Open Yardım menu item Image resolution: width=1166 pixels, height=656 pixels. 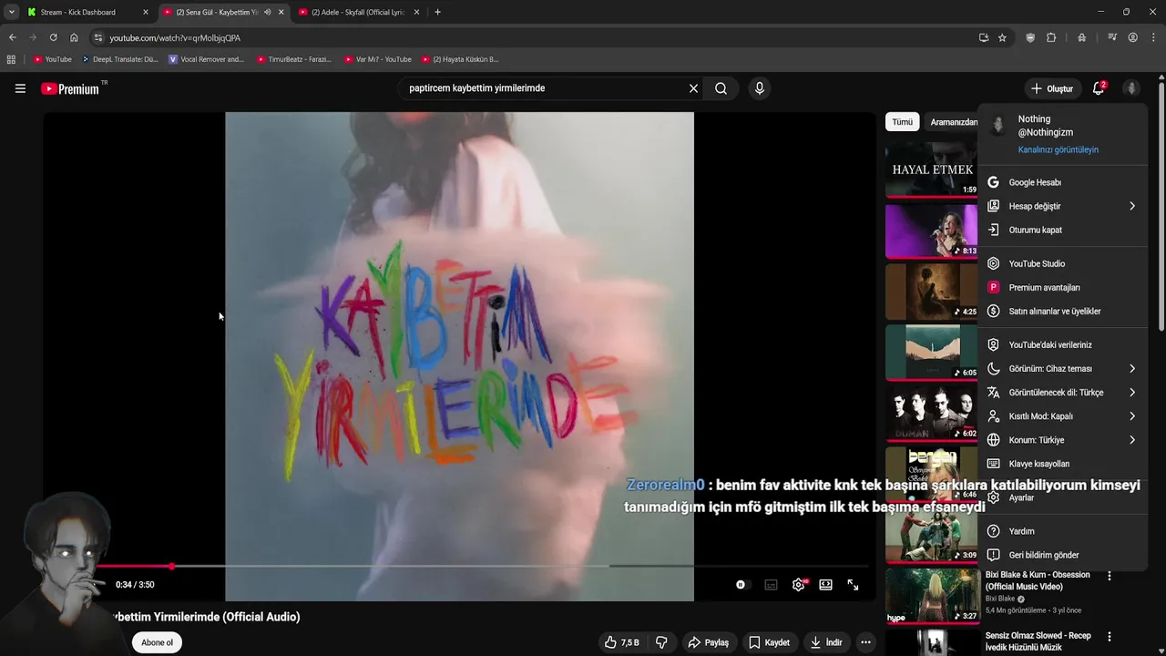coord(1062,531)
